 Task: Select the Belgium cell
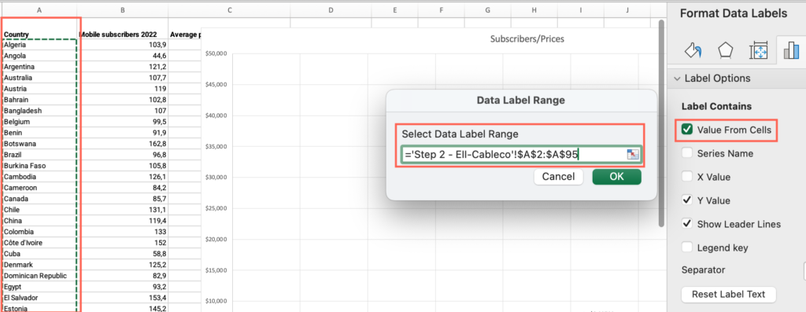pos(39,122)
